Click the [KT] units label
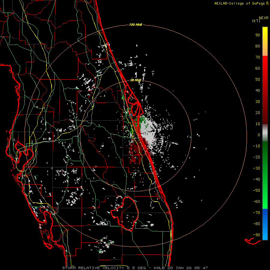Viewport: 270px width, 270px height. coord(256,21)
